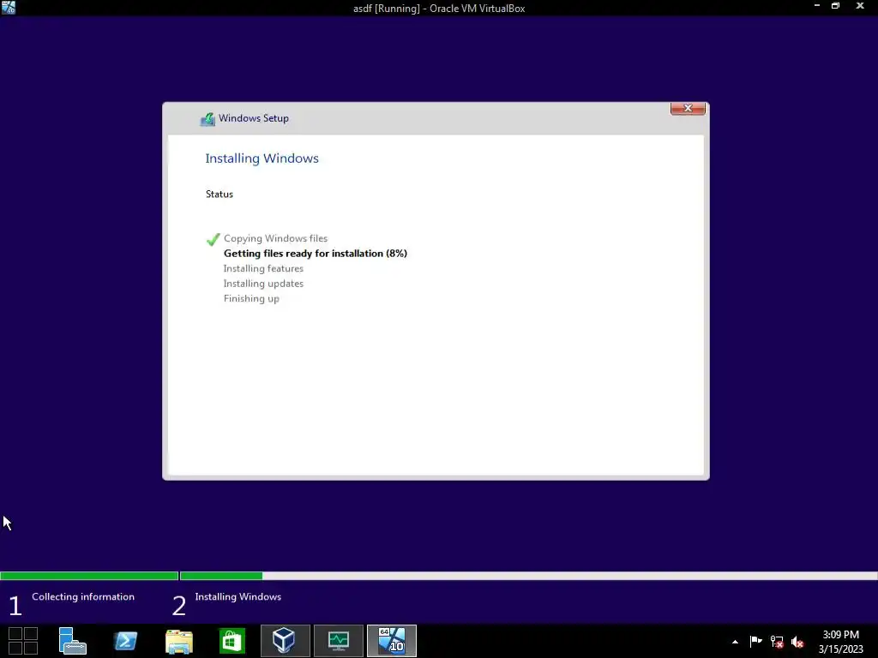Click the 'Installing Windows' heading
The width and height of the screenshot is (878, 658).
262,159
